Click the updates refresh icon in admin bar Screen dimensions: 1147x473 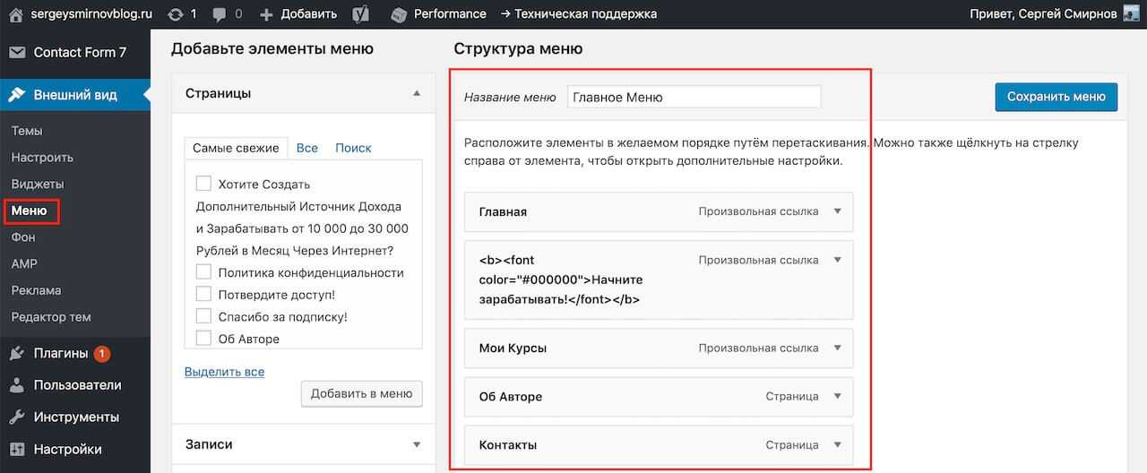click(176, 13)
